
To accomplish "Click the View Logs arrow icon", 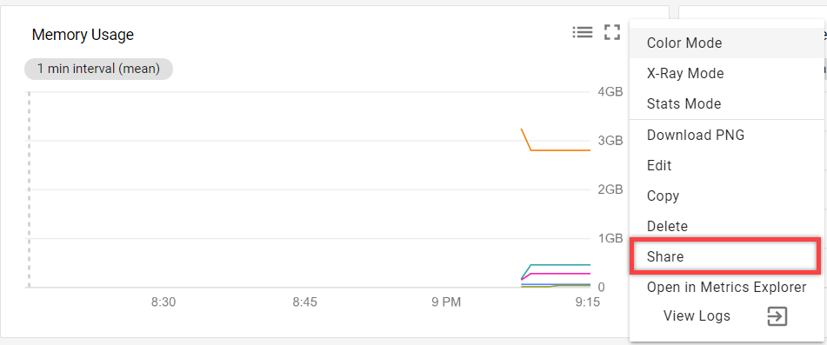I will (777, 316).
